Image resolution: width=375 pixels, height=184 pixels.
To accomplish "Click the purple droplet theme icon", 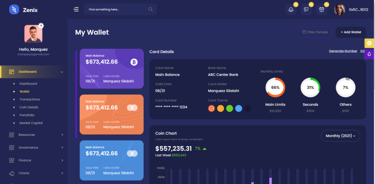I will click(x=370, y=54).
